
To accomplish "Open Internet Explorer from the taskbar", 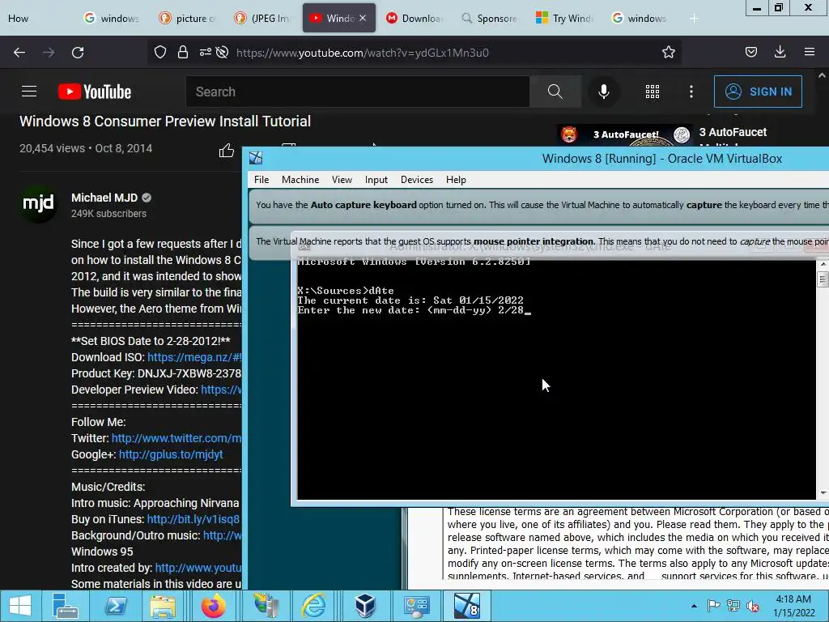I will (314, 606).
